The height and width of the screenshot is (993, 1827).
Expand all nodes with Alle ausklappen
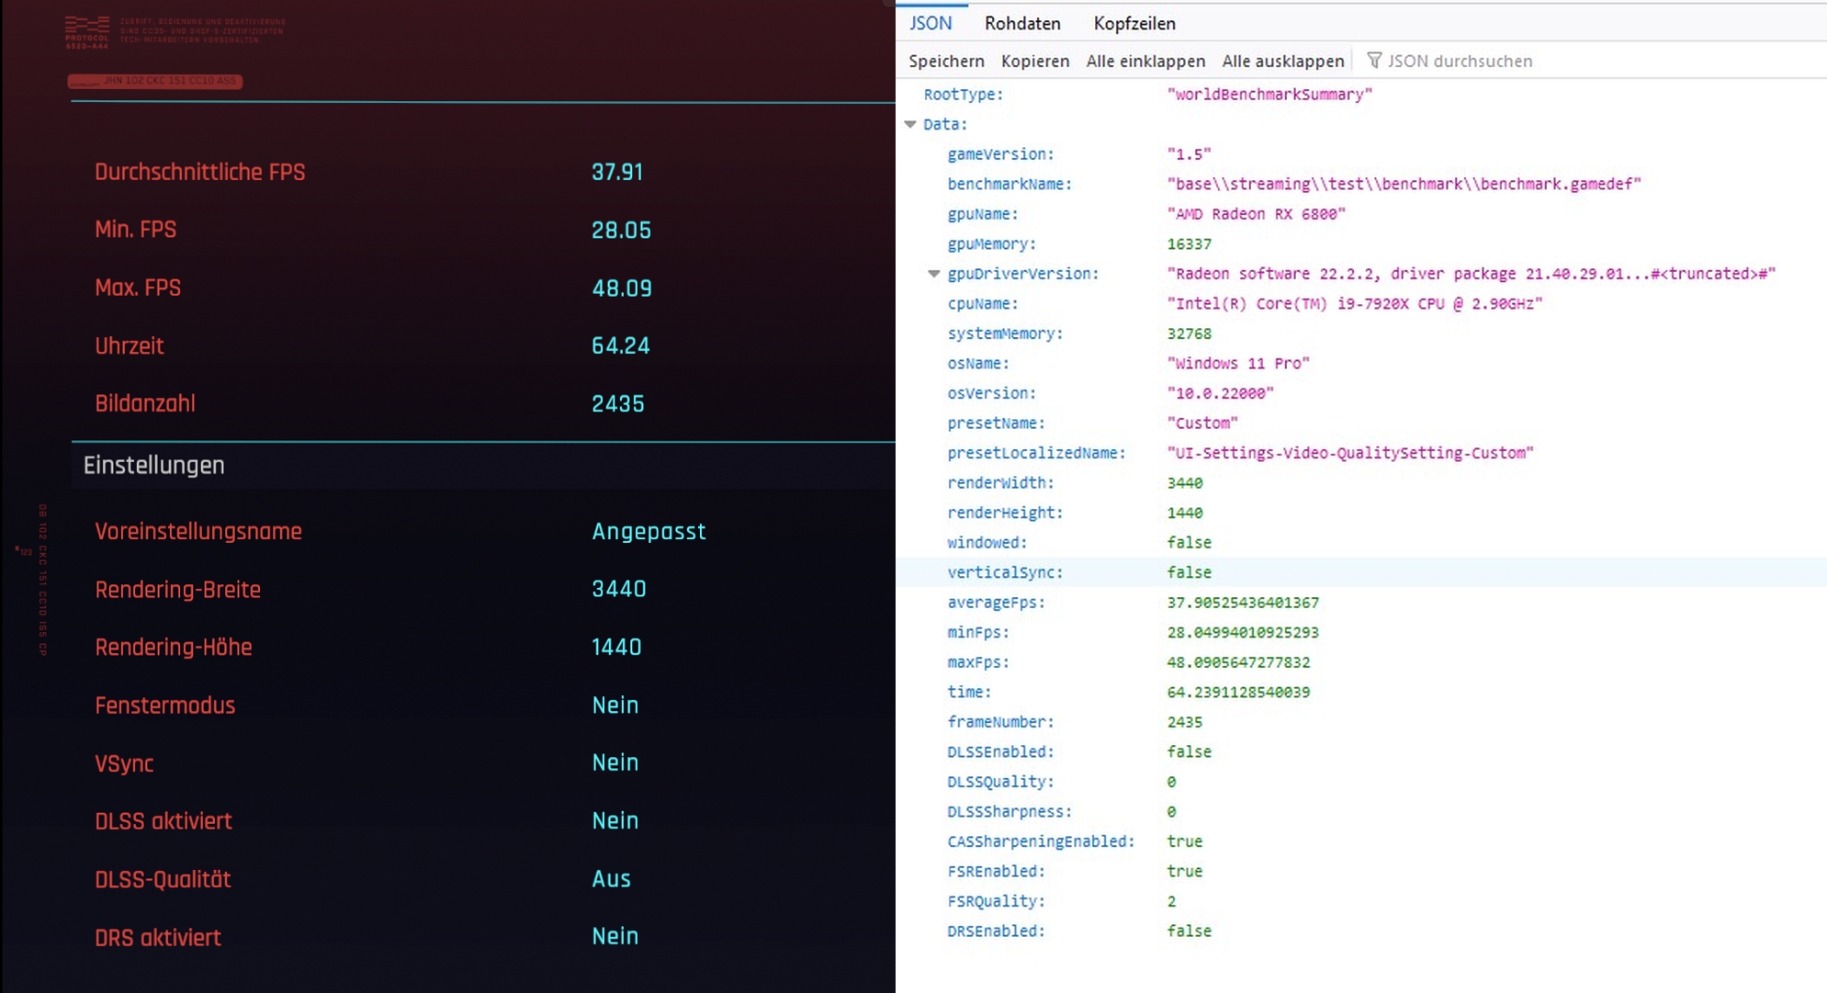click(x=1282, y=61)
